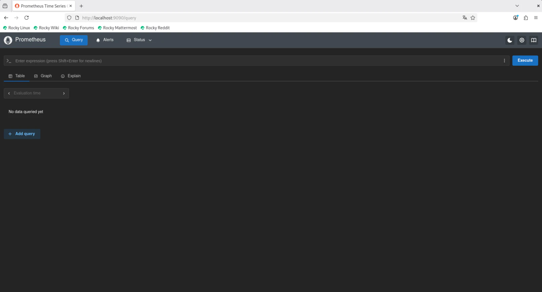542x292 pixels.
Task: Switch to the Graph tab
Action: point(43,76)
